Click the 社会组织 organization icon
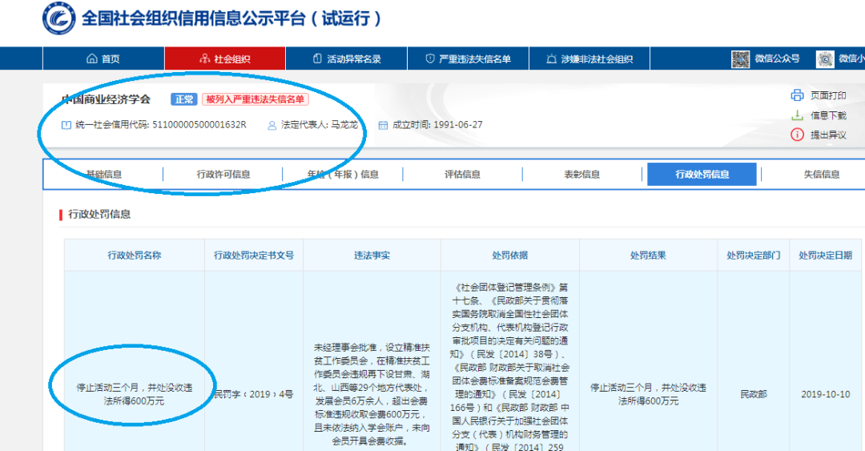865x451 pixels. click(x=205, y=58)
